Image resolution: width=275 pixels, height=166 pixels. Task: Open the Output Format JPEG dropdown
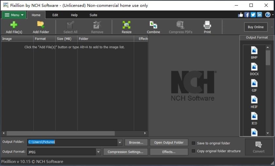point(98,152)
